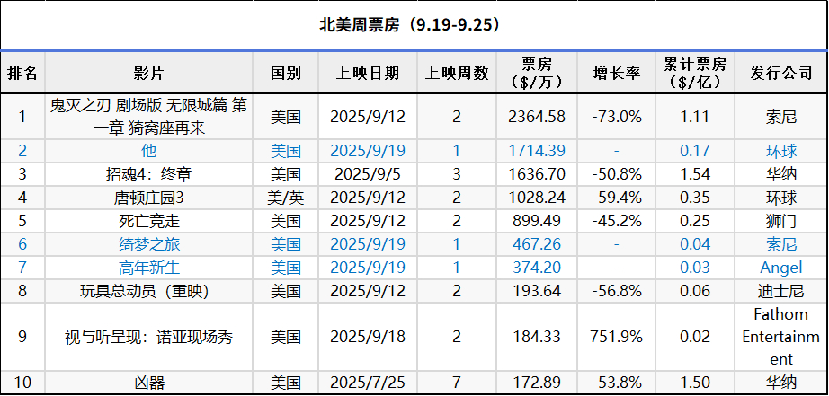Select the 上映周数 column header
The image size is (829, 396).
click(457, 73)
